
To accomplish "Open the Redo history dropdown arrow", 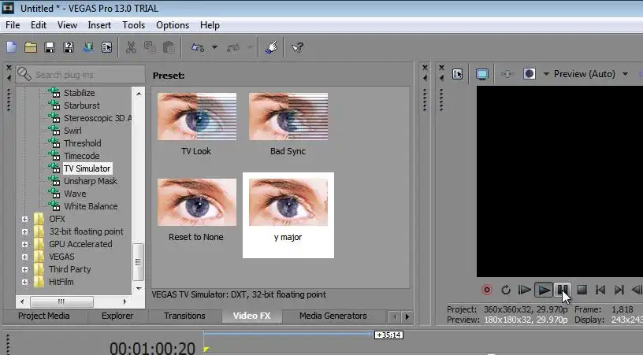I will coord(250,47).
